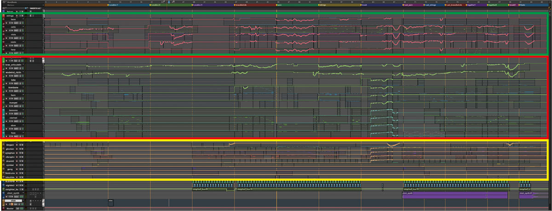Jump to the perc marker
Viewport: 552px width, 211px height.
pyautogui.click(x=279, y=5)
